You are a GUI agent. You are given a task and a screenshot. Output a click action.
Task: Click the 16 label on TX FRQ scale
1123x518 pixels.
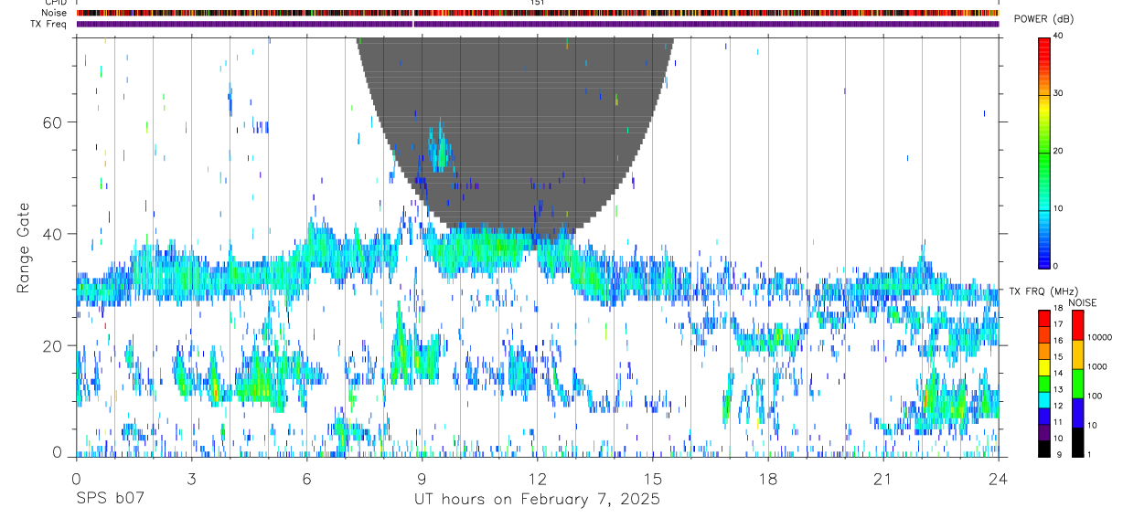coord(1058,340)
